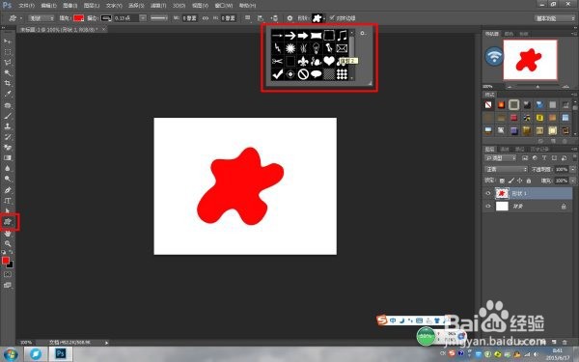Hide the Background layer
Image resolution: width=579 pixels, height=362 pixels.
click(488, 207)
